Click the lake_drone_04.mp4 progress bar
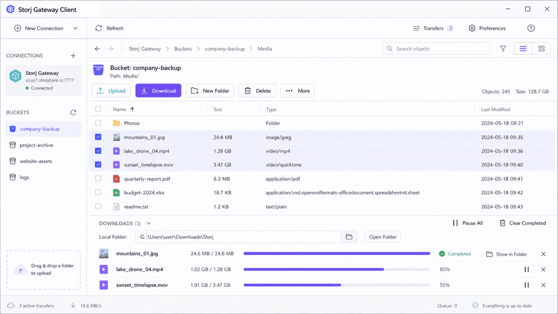Screen dimensions: 558x314 tap(337, 270)
